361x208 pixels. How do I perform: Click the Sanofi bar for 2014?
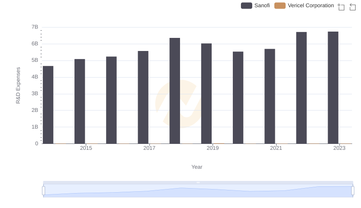click(x=48, y=105)
